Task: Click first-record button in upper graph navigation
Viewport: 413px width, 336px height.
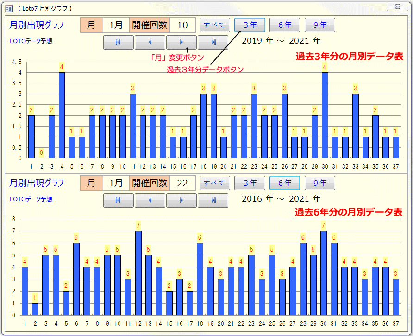Action: click(118, 42)
